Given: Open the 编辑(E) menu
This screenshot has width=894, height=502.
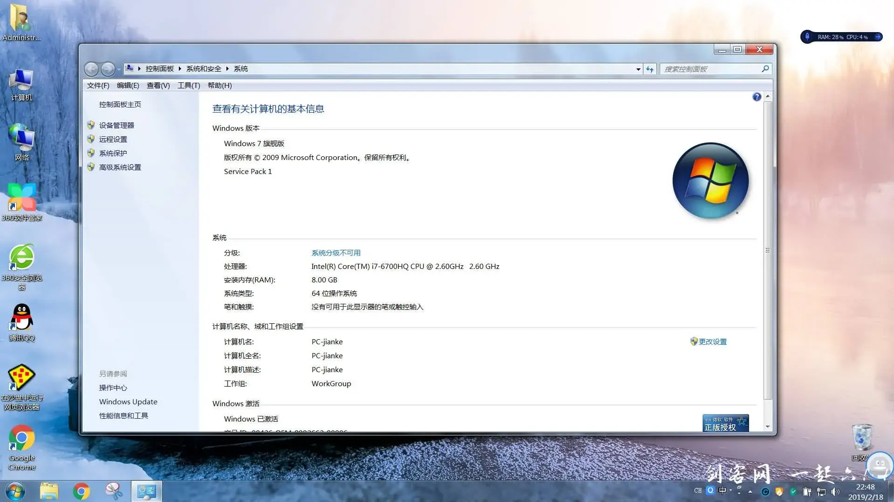Looking at the screenshot, I should tap(128, 86).
